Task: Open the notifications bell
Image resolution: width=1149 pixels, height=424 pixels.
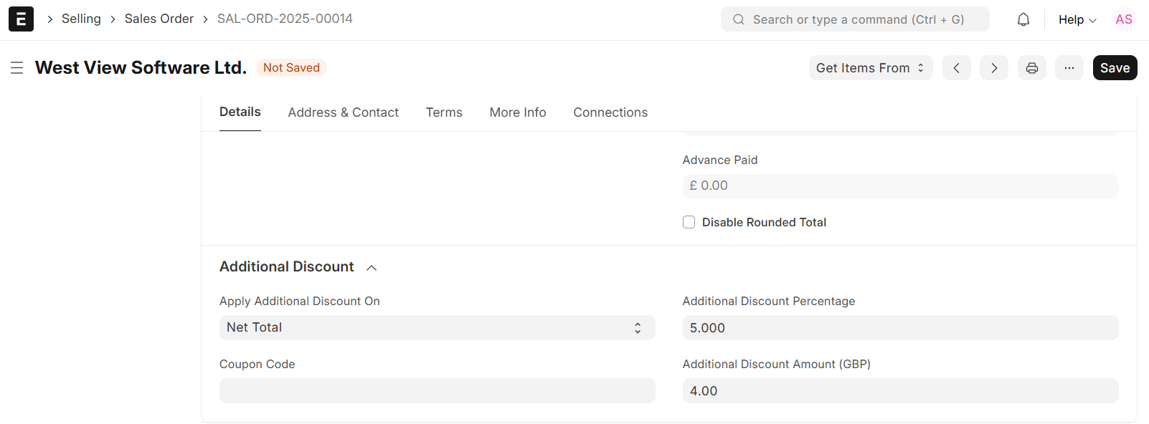Action: click(x=1023, y=19)
